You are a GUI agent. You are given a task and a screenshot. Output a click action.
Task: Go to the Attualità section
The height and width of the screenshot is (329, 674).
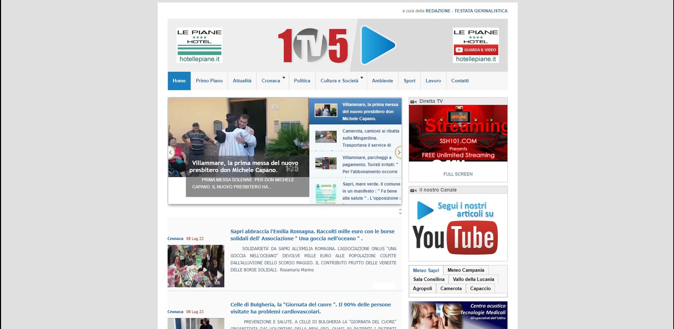(x=242, y=81)
